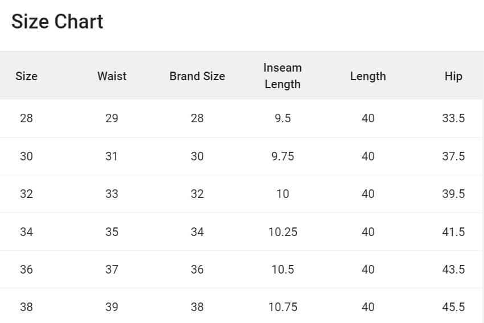This screenshot has width=484, height=323.
Task: Select hip value 45.5
Action: click(x=453, y=307)
